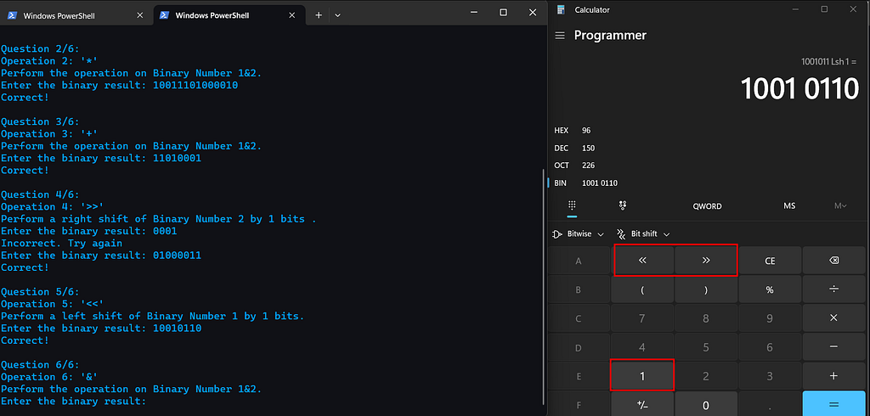Click the MS memory store button

[x=789, y=205]
